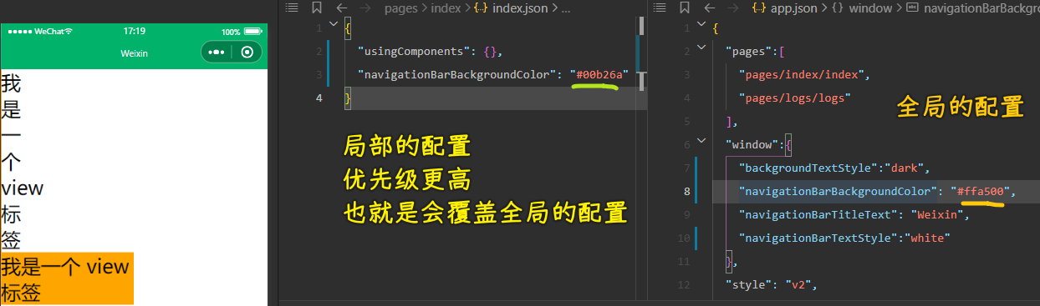The image size is (1040, 306).
Task: Select the 'pages' breadcrumb in index.json editor
Action: [401, 8]
